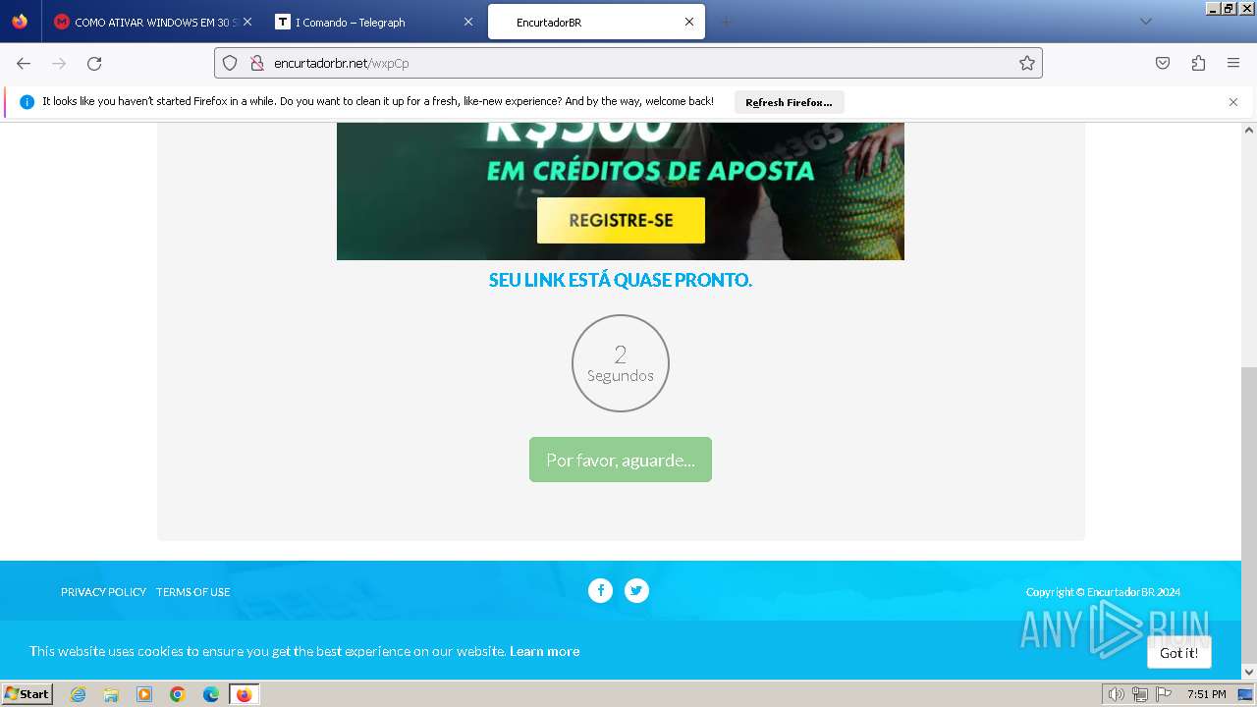Select the EncurtadorBR tab

coord(596,22)
